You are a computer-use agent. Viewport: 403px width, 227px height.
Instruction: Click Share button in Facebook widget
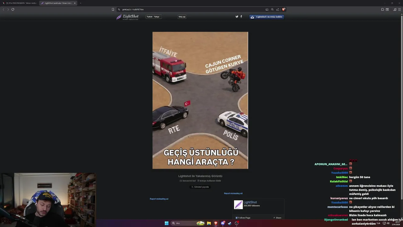pyautogui.click(x=277, y=218)
